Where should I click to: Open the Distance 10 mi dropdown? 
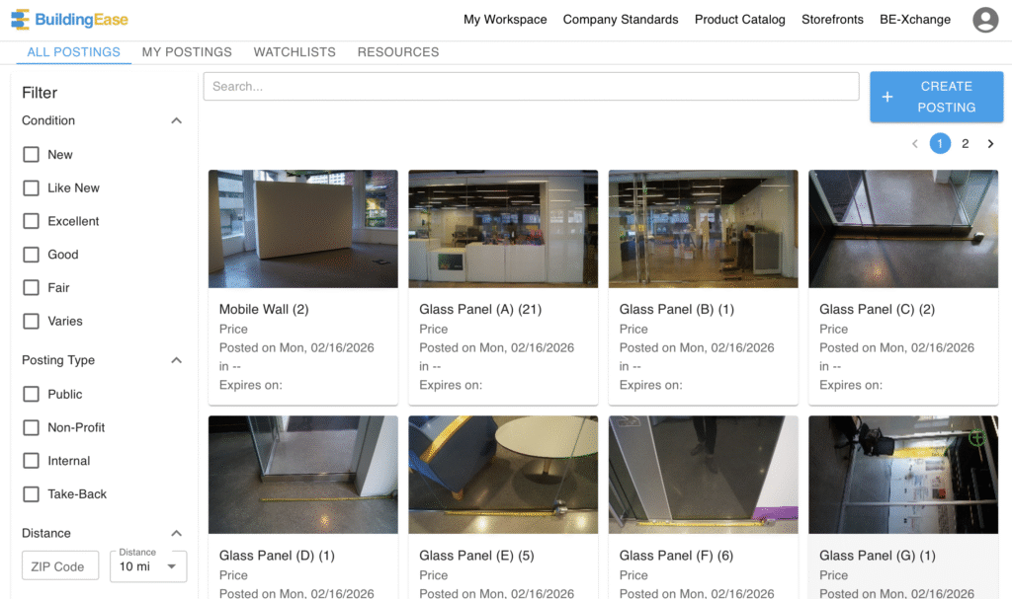pos(148,566)
